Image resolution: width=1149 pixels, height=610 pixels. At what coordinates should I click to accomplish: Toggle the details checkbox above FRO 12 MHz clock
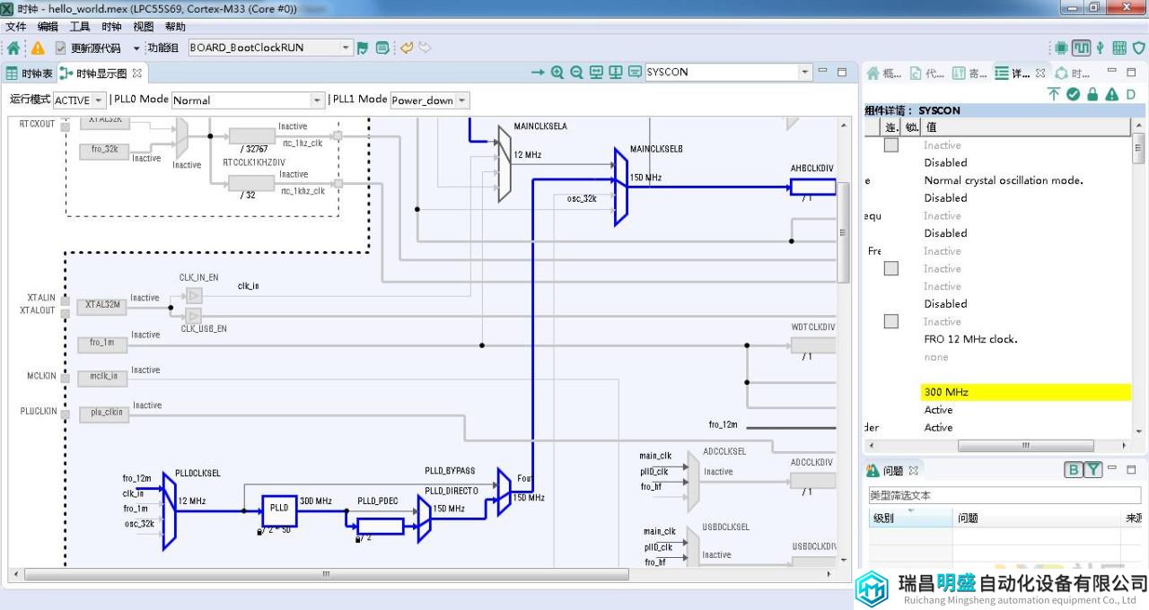point(890,321)
